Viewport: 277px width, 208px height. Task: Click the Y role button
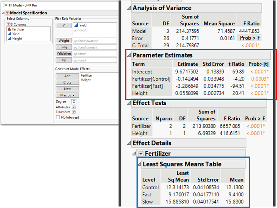coord(64,25)
